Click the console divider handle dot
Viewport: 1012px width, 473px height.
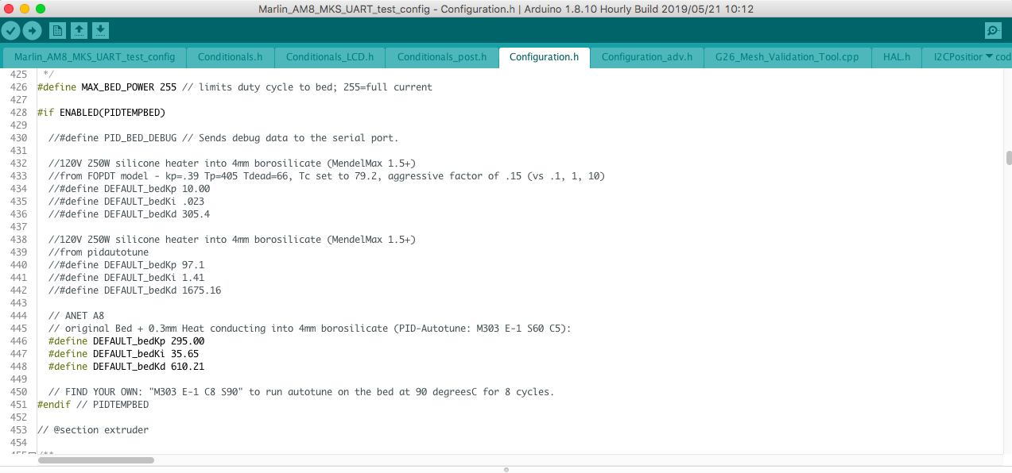(506, 469)
